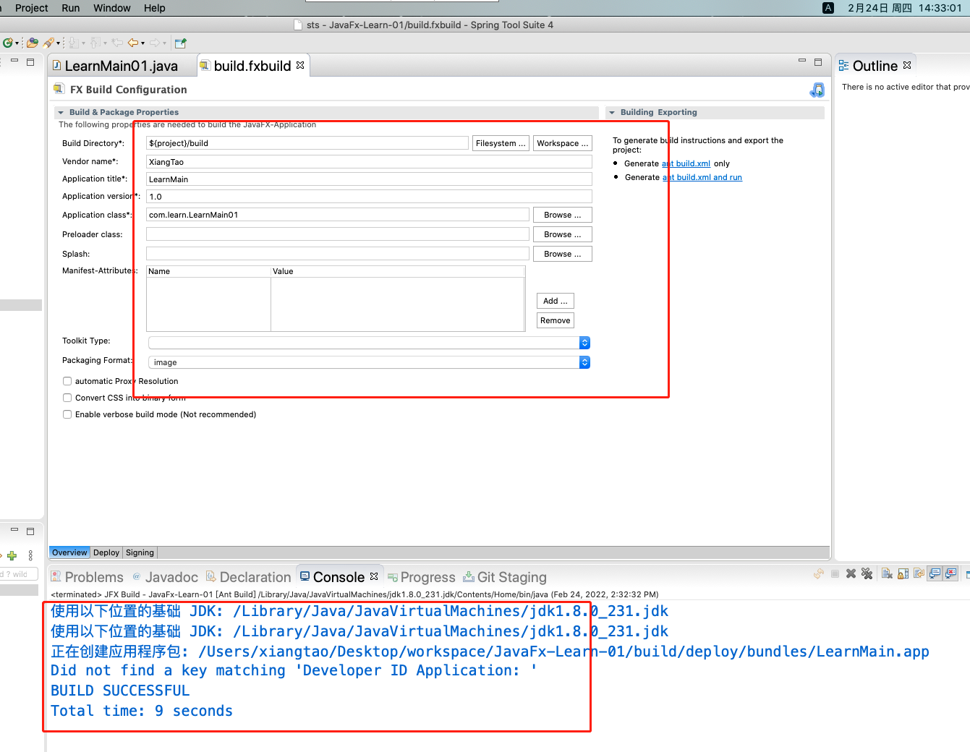
Task: Click the blue export icon in FX Build Configuration header
Action: (x=817, y=90)
